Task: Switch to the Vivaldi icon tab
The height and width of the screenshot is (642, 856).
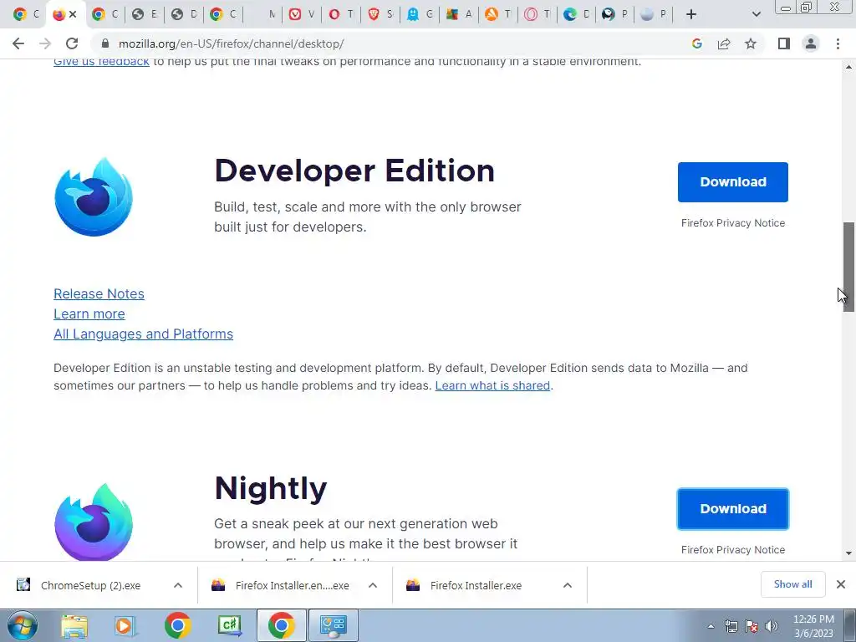Action: coord(302,14)
